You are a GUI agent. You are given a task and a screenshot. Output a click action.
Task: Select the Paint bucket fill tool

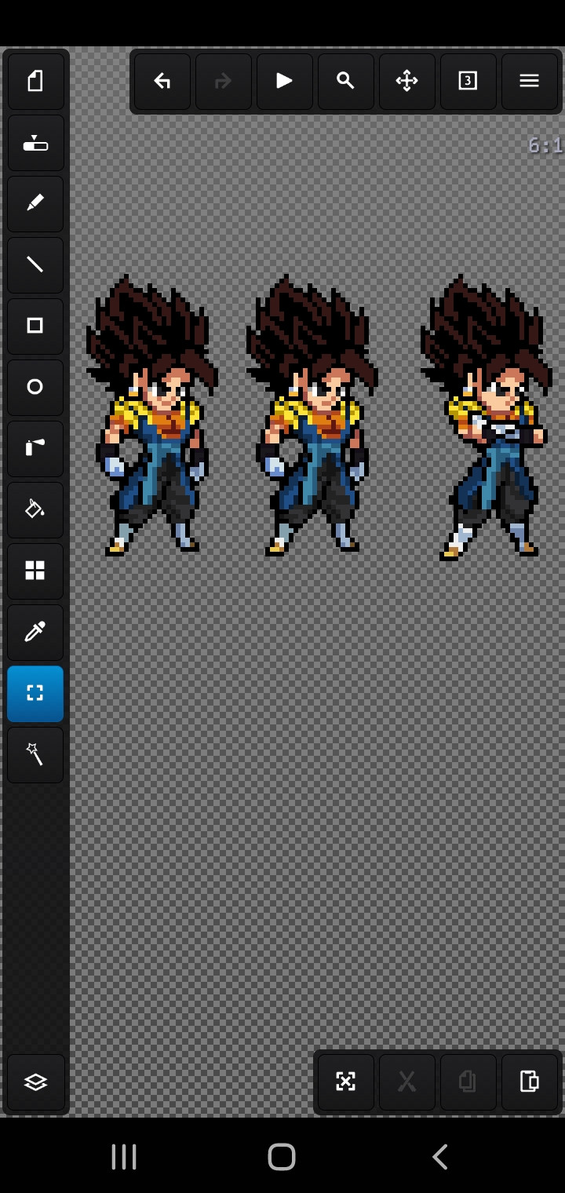click(35, 509)
